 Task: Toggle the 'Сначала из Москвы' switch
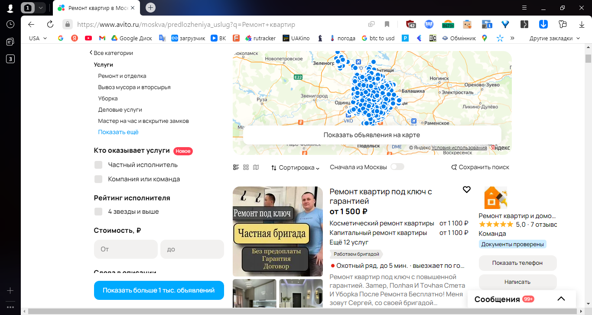[x=397, y=167]
